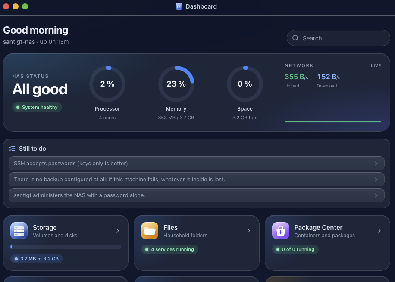The image size is (395, 282).
Task: Expand the santigt administers the NAS item chevron
Action: 376,195
